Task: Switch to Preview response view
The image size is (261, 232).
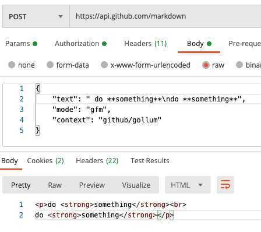Action: coord(92,185)
